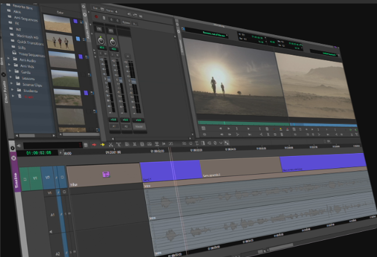This screenshot has height=257, width=377.
Task: Open the Stereo dropdown in Audio Mixer
Action: coord(112,11)
